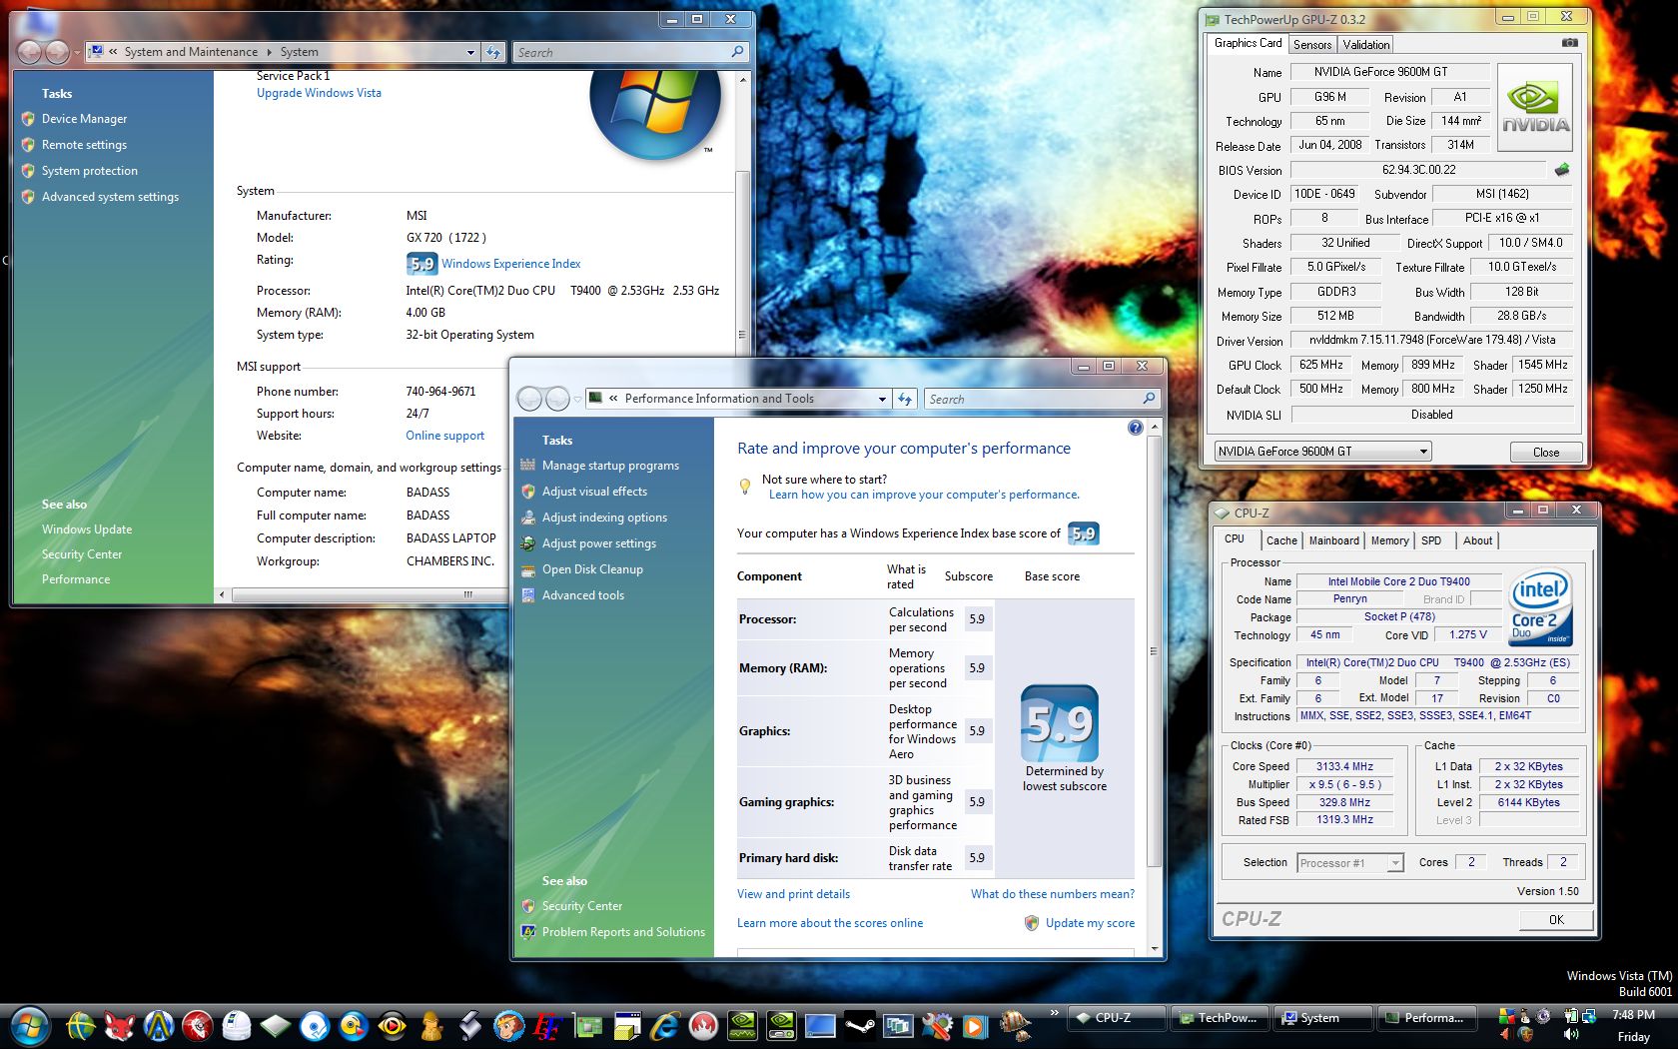Open Advanced system settings link
Image resolution: width=1678 pixels, height=1049 pixels.
click(110, 197)
